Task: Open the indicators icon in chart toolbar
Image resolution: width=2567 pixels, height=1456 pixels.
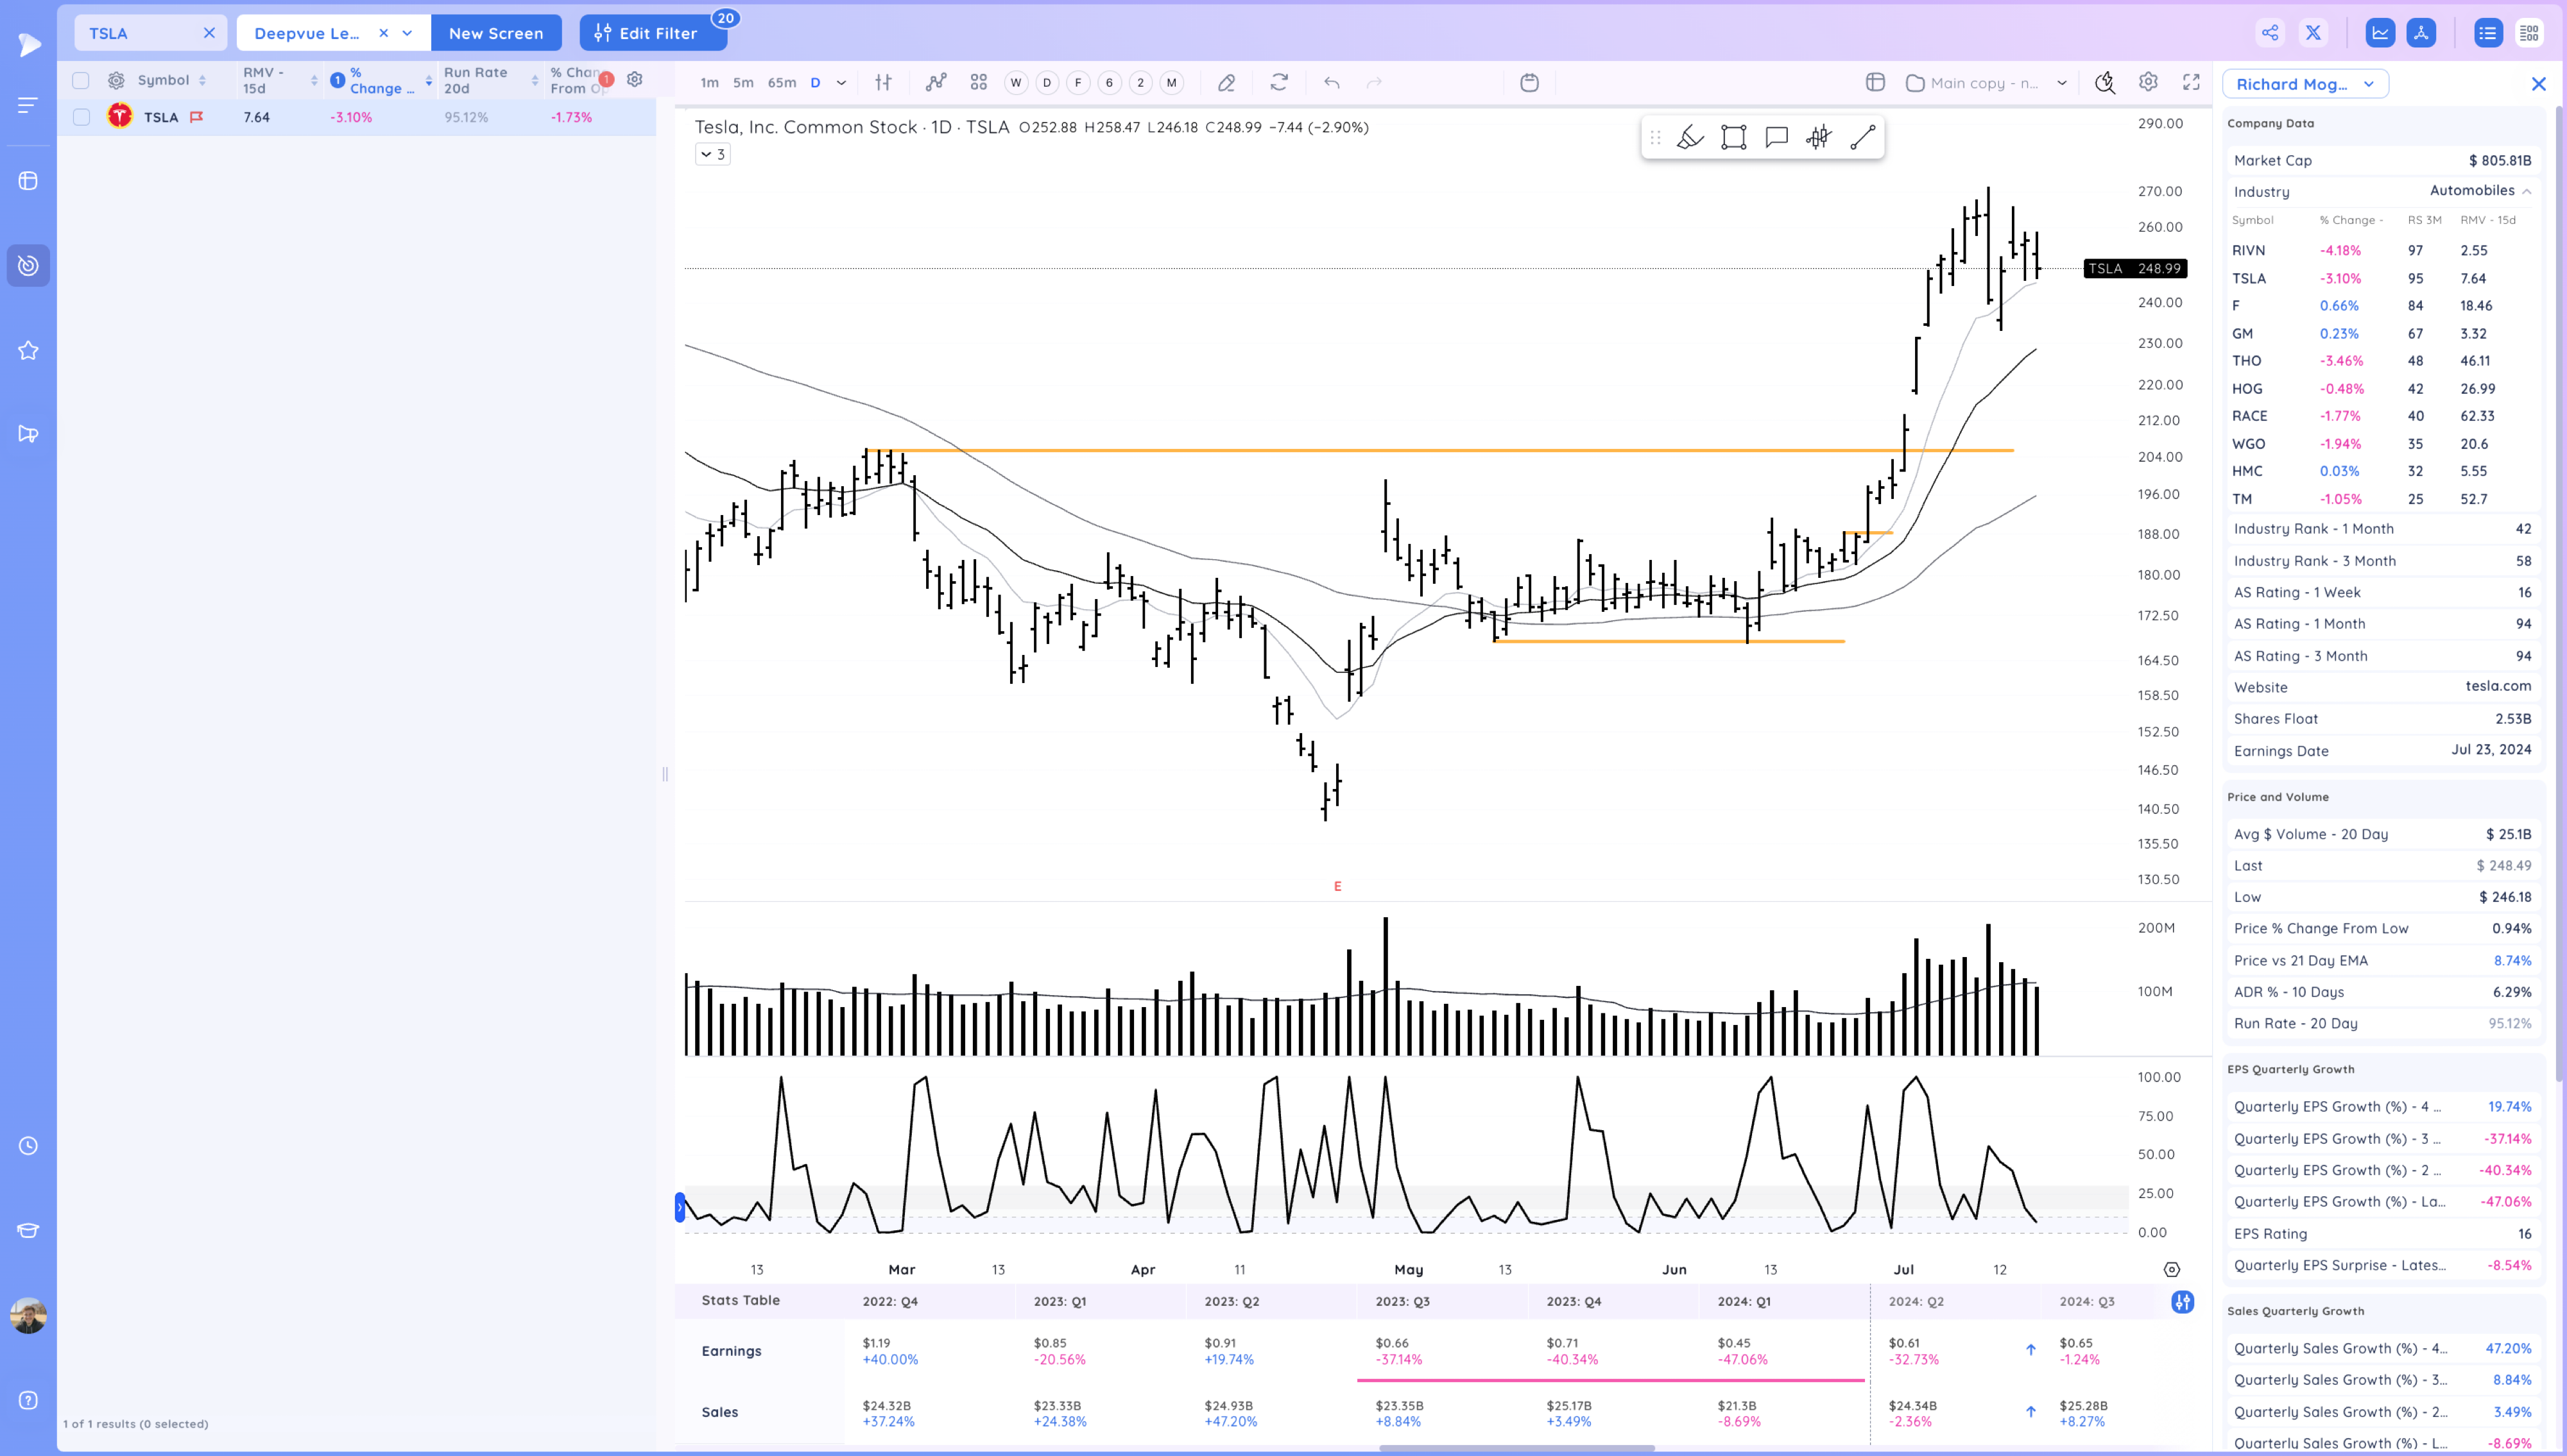Action: point(936,83)
